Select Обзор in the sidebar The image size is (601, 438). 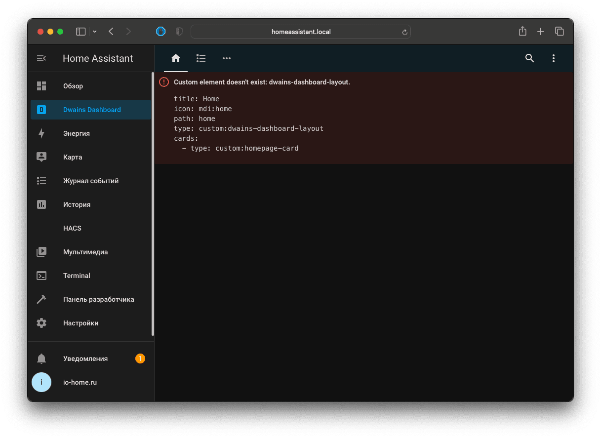click(73, 86)
